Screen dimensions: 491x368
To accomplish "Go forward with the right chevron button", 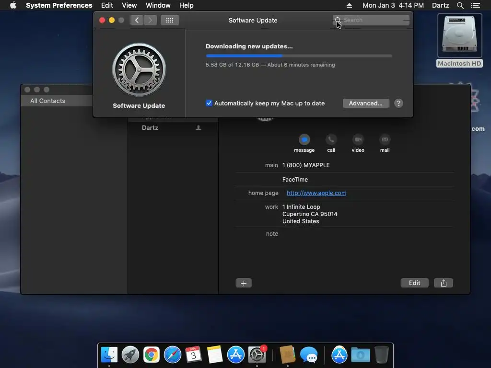I will [x=150, y=20].
